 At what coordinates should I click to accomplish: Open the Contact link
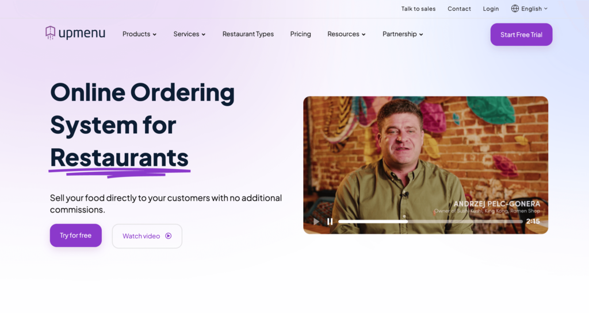point(459,9)
